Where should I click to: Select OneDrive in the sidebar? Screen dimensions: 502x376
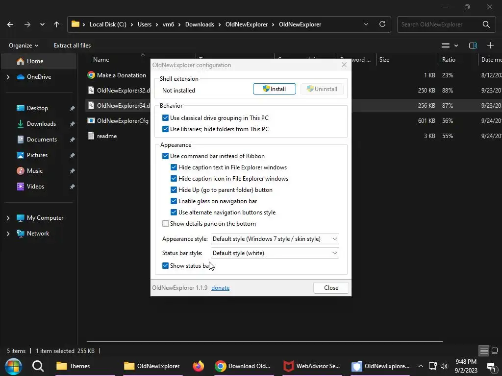[x=39, y=77]
